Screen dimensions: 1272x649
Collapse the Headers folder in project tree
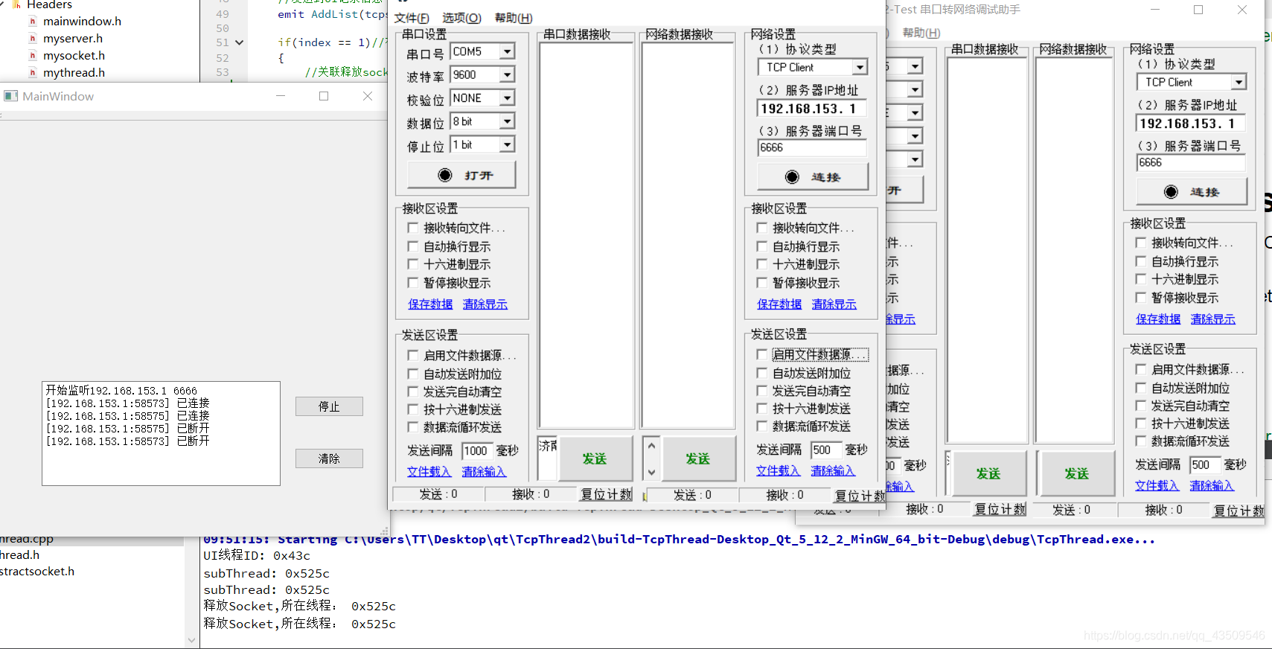click(x=3, y=4)
